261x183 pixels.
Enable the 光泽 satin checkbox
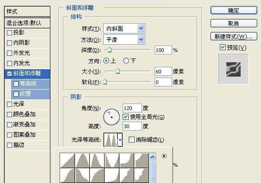pyautogui.click(x=10, y=105)
